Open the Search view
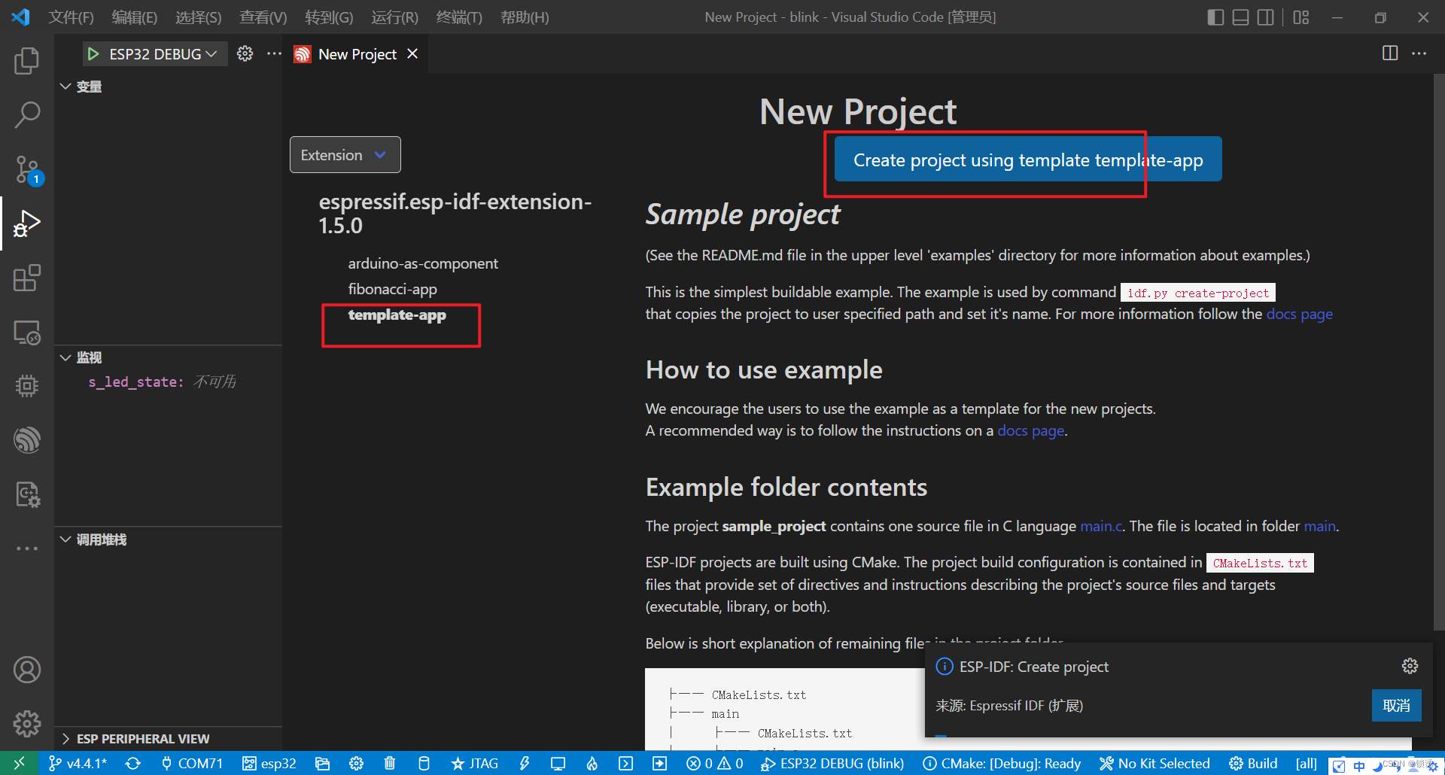Image resolution: width=1445 pixels, height=775 pixels. (x=27, y=115)
